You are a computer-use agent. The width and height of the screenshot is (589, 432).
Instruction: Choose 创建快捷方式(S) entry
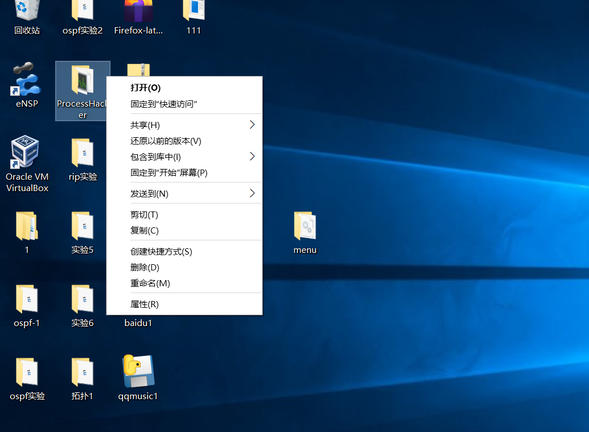coord(184,252)
